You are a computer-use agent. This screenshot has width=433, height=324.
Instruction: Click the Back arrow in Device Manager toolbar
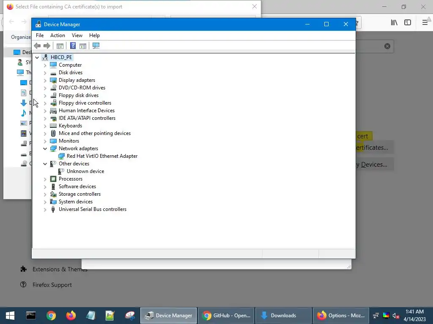[x=37, y=46]
